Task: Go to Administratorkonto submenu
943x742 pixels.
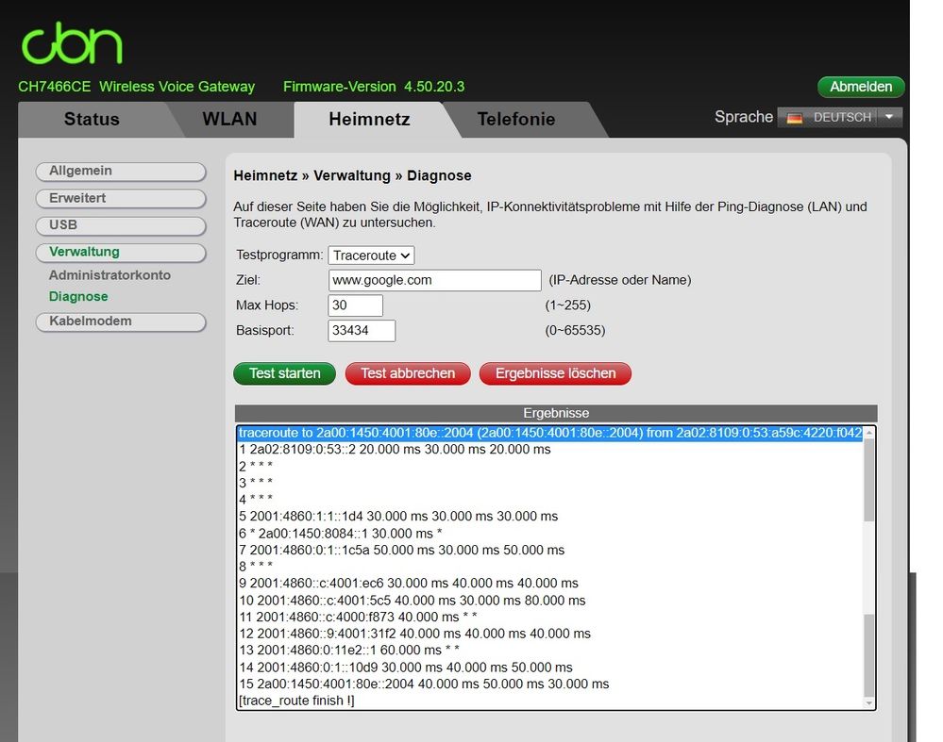Action: [109, 275]
